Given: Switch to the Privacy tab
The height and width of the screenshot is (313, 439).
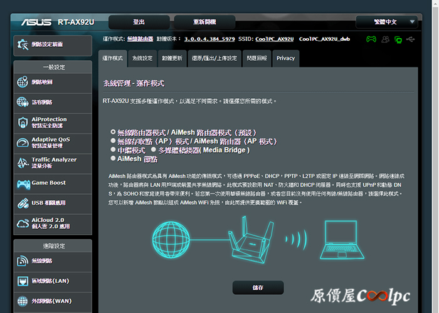Looking at the screenshot, I should [x=285, y=58].
